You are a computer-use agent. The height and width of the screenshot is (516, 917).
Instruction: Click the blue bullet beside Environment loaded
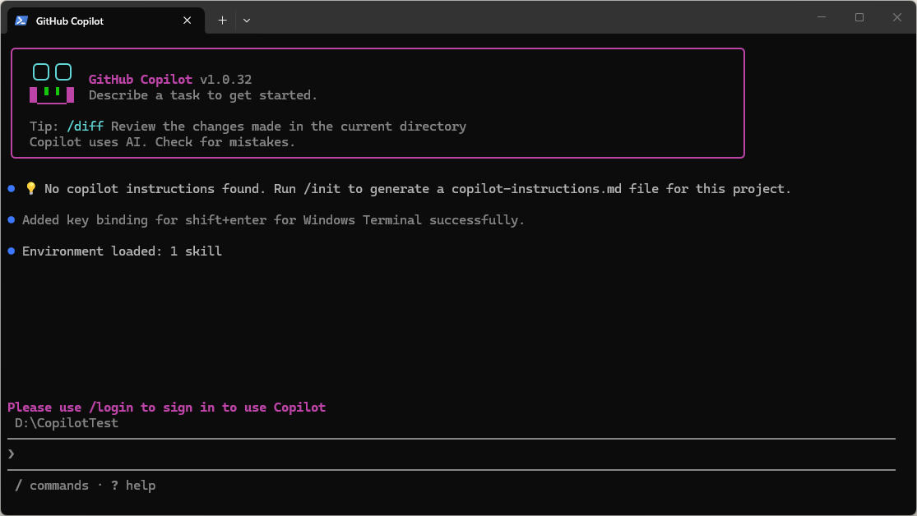coord(12,251)
